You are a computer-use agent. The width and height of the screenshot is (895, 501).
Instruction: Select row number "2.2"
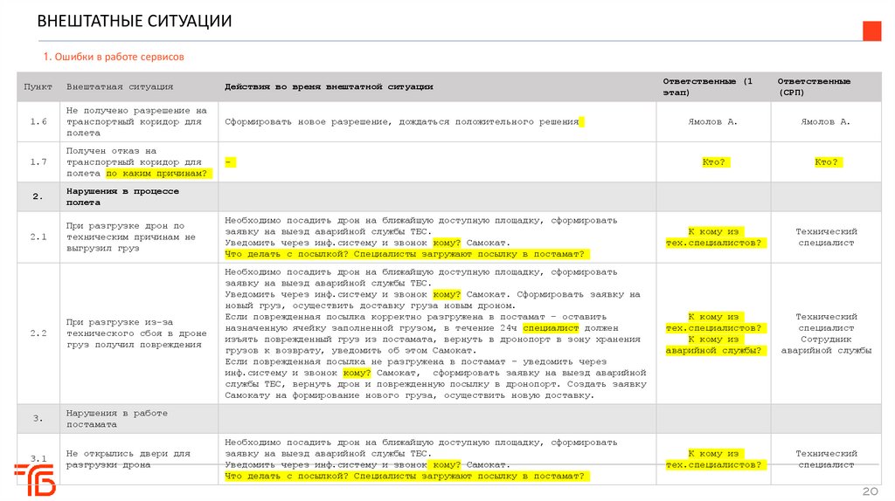tap(38, 333)
